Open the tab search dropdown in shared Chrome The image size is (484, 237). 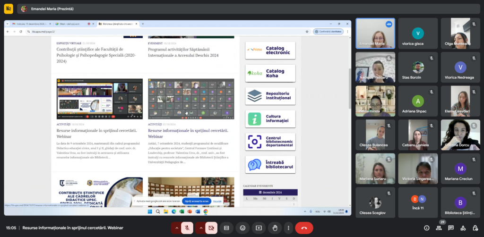click(8, 24)
